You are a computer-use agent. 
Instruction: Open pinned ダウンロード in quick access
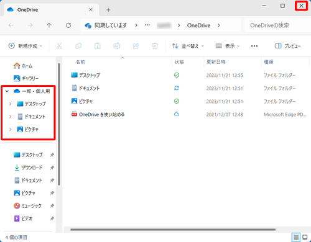pyautogui.click(x=28, y=168)
